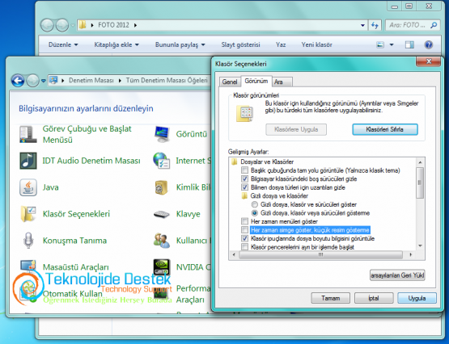Click Gizli dosya ve klasörler folder icon
Image resolution: width=449 pixels, height=344 pixels.
click(x=244, y=196)
